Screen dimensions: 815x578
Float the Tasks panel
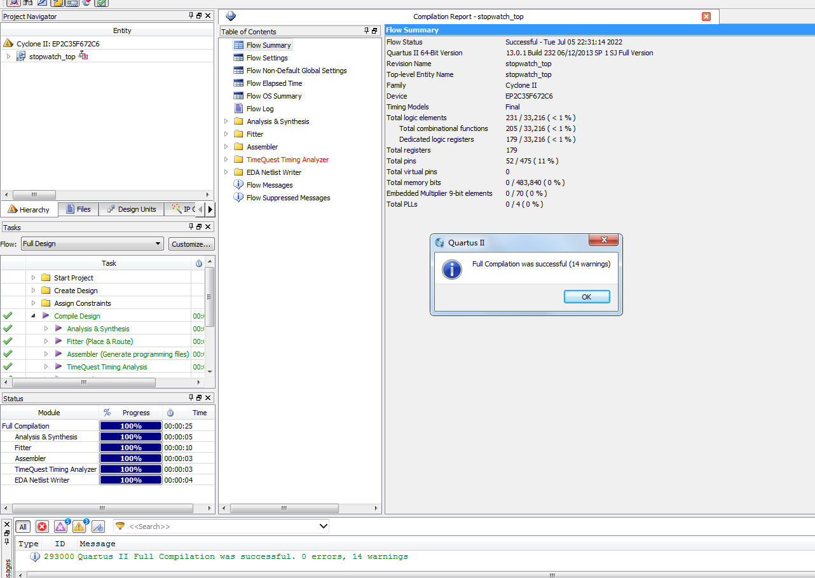click(199, 226)
